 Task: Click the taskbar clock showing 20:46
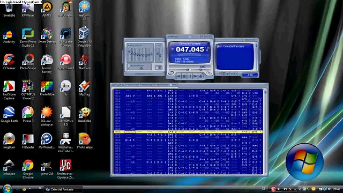[337, 189]
